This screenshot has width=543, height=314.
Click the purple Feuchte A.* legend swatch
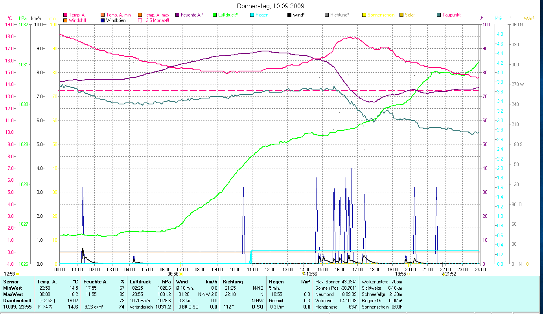coord(177,15)
